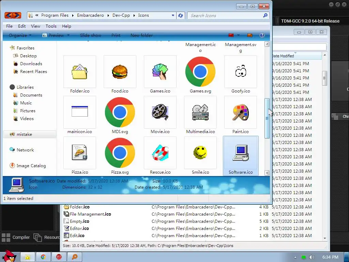
Task: Open Chrome from the taskbar
Action: pyautogui.click(x=43, y=257)
